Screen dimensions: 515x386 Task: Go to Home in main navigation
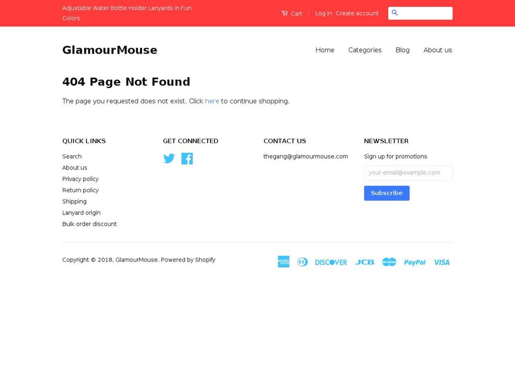click(325, 50)
